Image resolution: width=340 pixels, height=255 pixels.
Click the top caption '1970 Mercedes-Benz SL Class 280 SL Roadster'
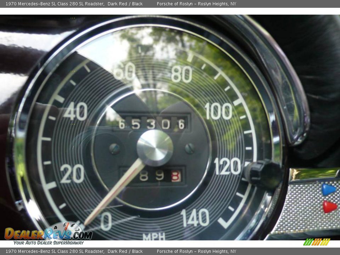(x=55, y=4)
